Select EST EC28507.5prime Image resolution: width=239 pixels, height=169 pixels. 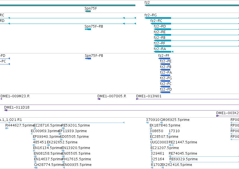151,139
